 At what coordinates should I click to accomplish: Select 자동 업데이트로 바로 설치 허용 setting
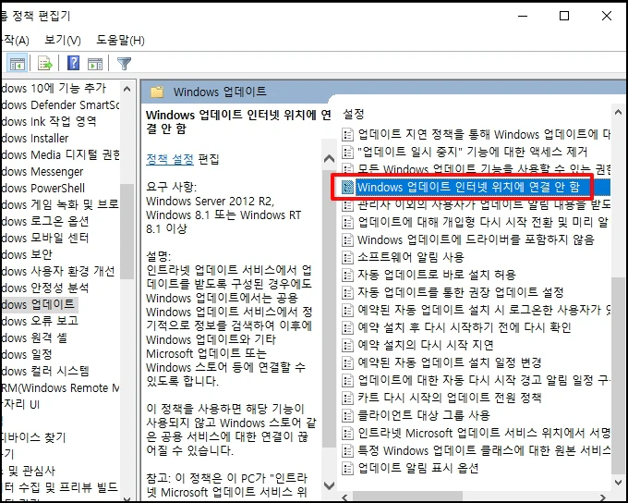[x=437, y=275]
